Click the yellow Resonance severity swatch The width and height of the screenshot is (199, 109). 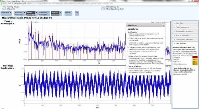click(x=195, y=62)
